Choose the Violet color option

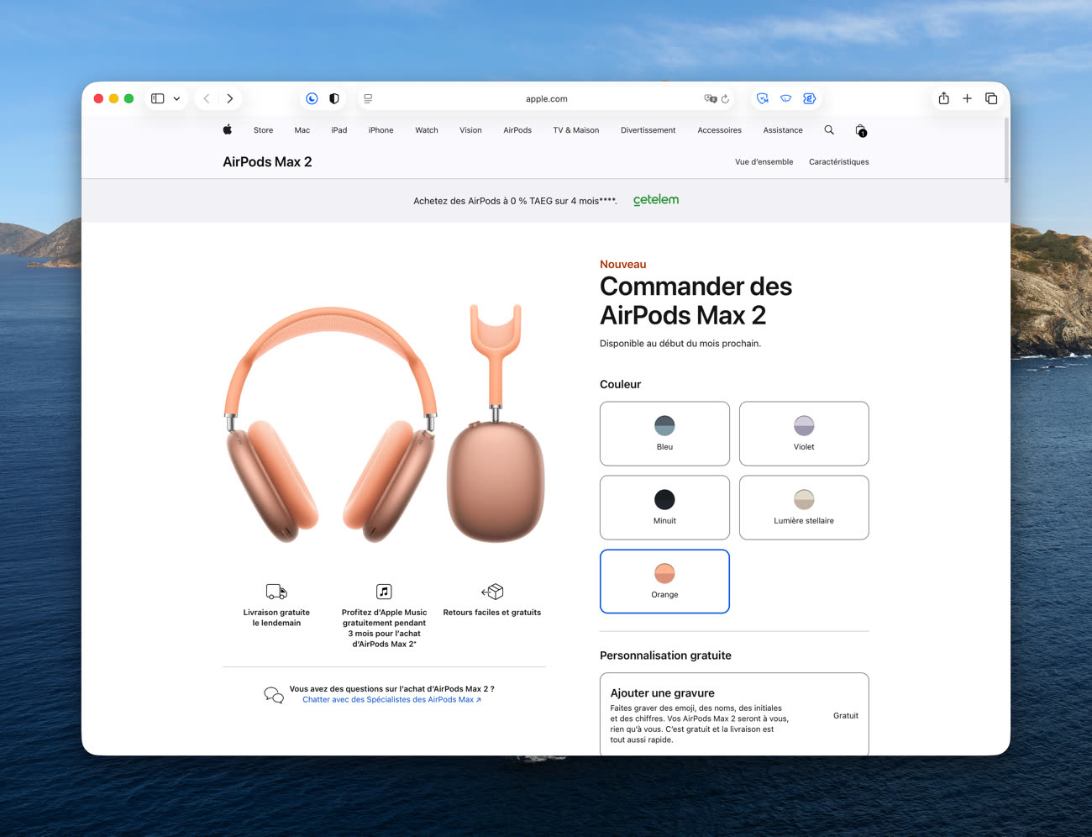[x=804, y=434]
